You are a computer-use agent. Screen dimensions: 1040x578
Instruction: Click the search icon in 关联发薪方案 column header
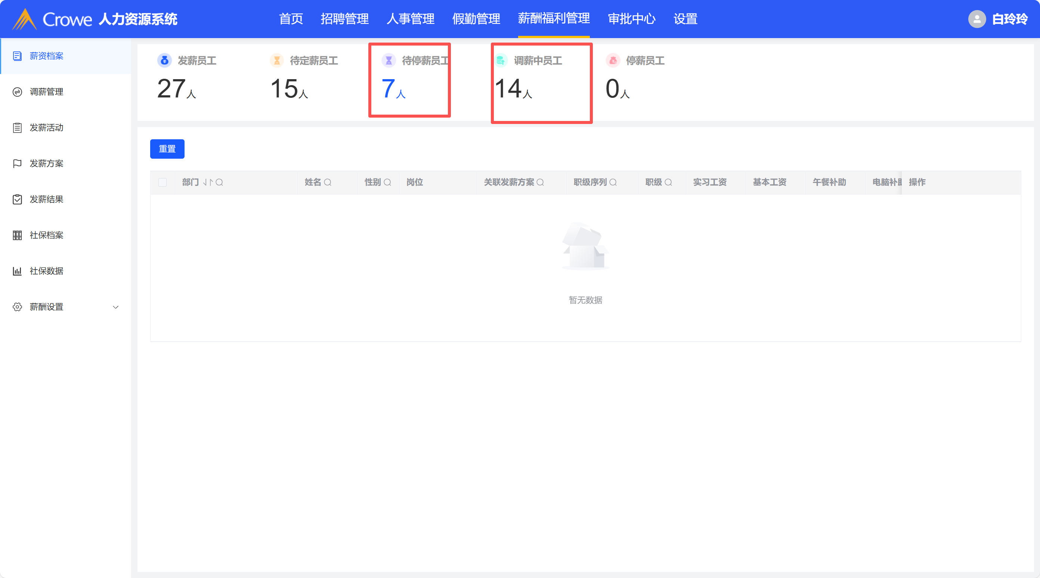tap(540, 183)
